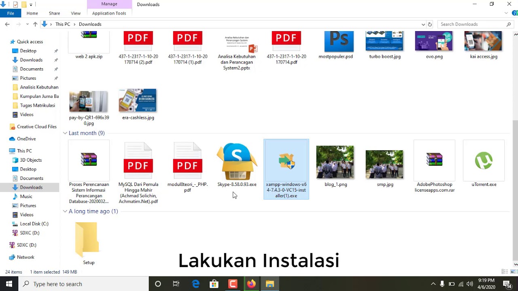Open the Camtasia taskbar icon
Screen dimensions: 518x291
coord(233,284)
